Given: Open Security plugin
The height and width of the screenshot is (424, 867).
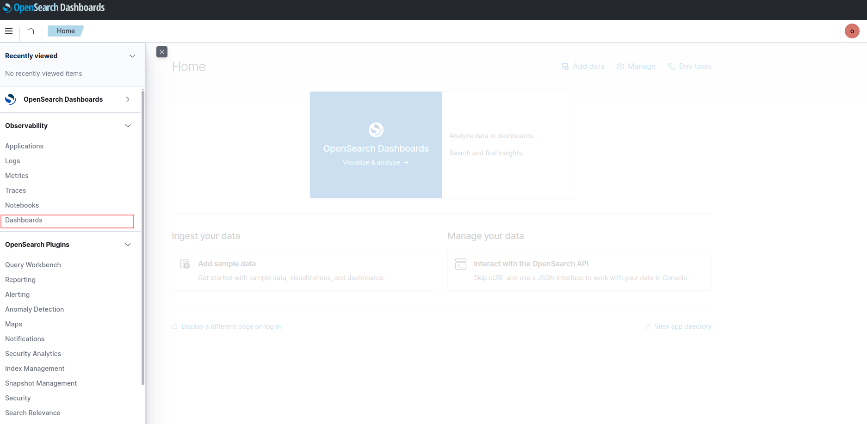Looking at the screenshot, I should [x=18, y=398].
